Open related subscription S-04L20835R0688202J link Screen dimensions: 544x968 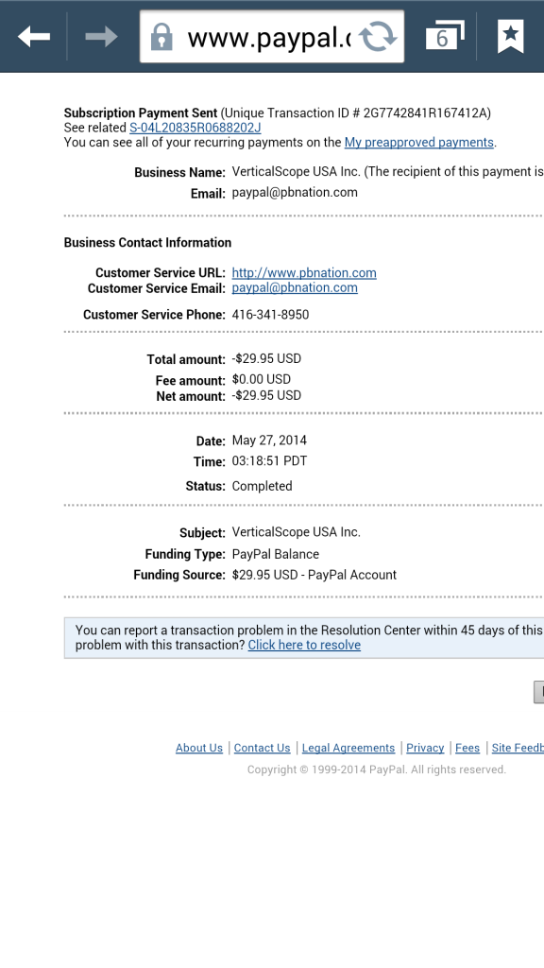point(195,128)
